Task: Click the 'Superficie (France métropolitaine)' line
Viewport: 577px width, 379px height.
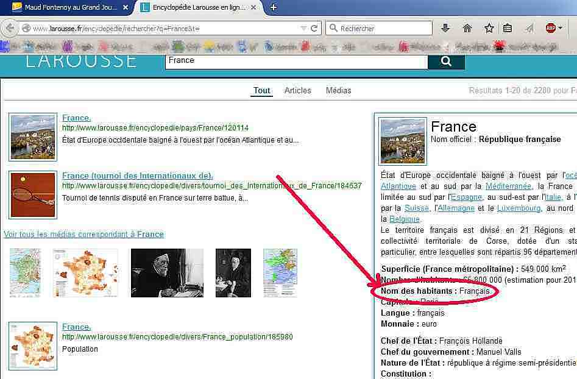Action: pos(473,269)
